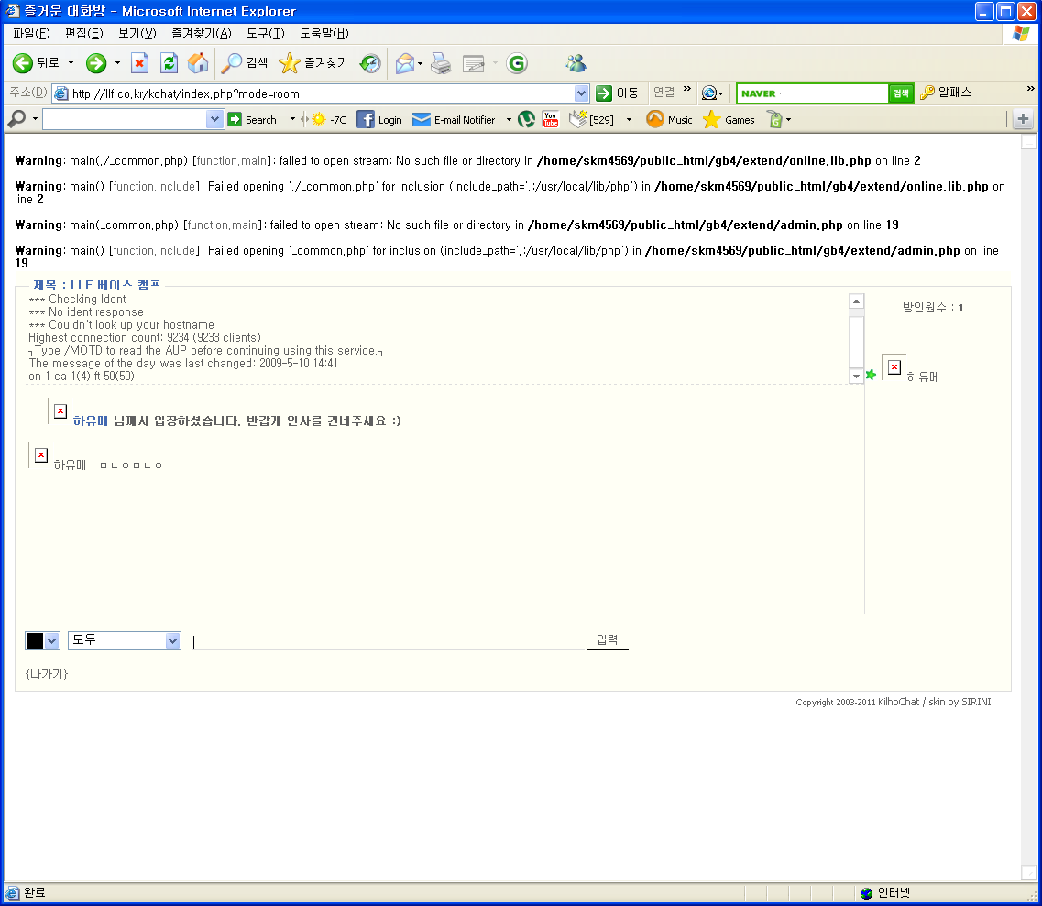
Task: Click the chat message input field
Action: tap(385, 641)
